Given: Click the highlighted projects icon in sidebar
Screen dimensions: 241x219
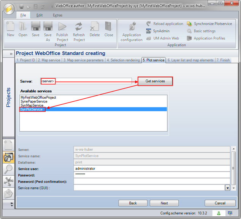Looking at the screenshot, I should click(8, 157).
